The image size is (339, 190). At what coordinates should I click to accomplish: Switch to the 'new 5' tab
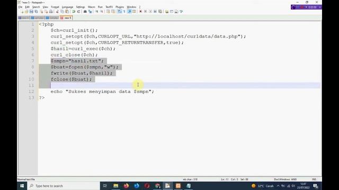coord(66,18)
